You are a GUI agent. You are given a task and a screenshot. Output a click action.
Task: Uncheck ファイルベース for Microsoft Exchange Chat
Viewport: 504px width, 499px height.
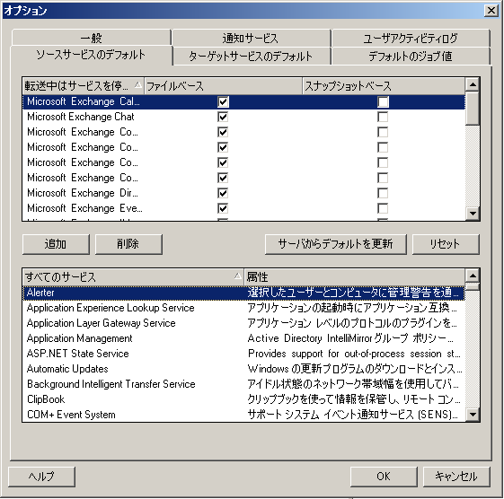[223, 117]
